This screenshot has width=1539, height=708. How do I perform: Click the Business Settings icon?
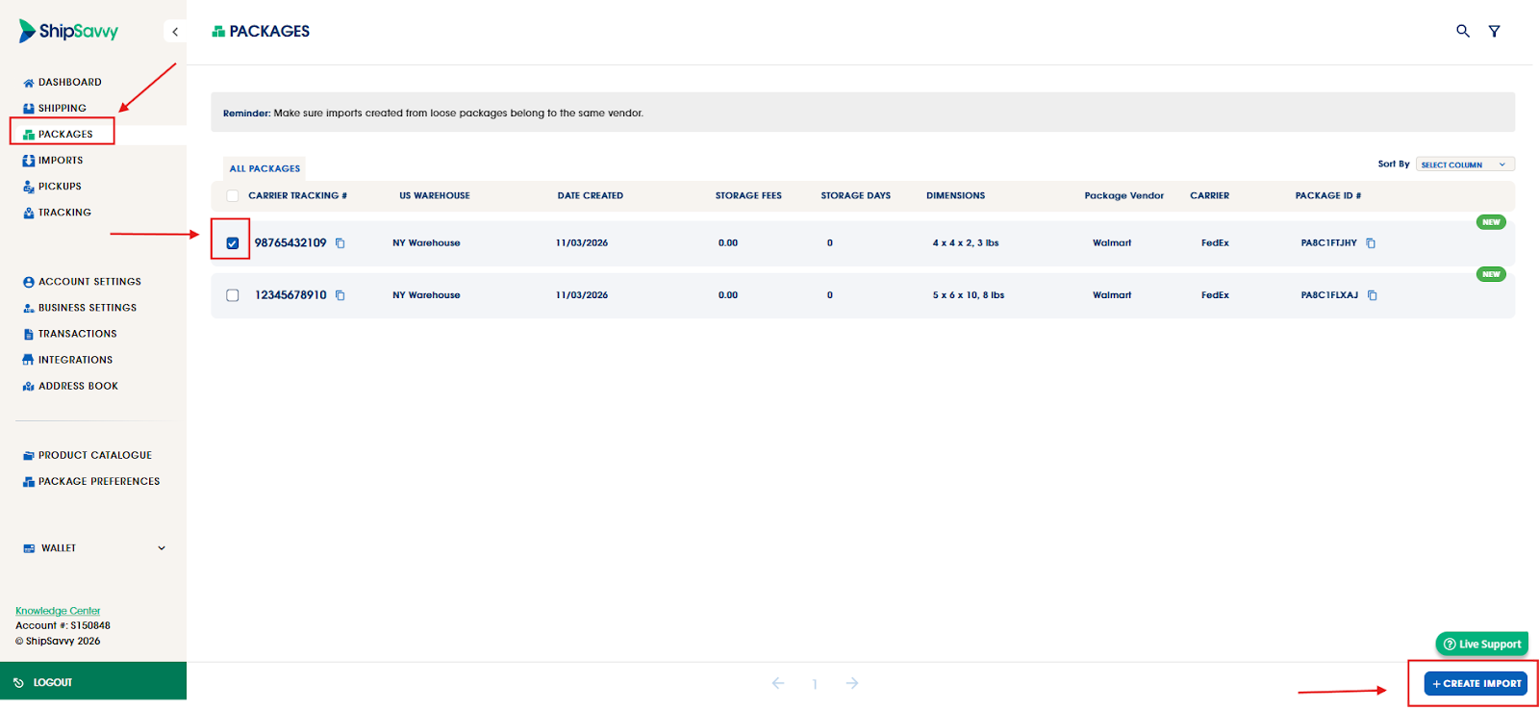pos(29,308)
